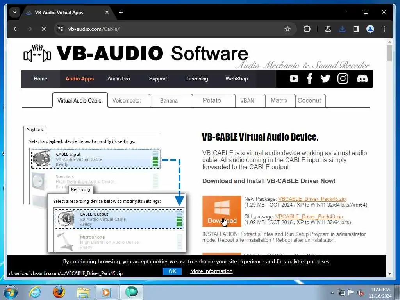The height and width of the screenshot is (300, 400).
Task: Open the VB-Audio Facebook icon
Action: pyautogui.click(x=310, y=79)
